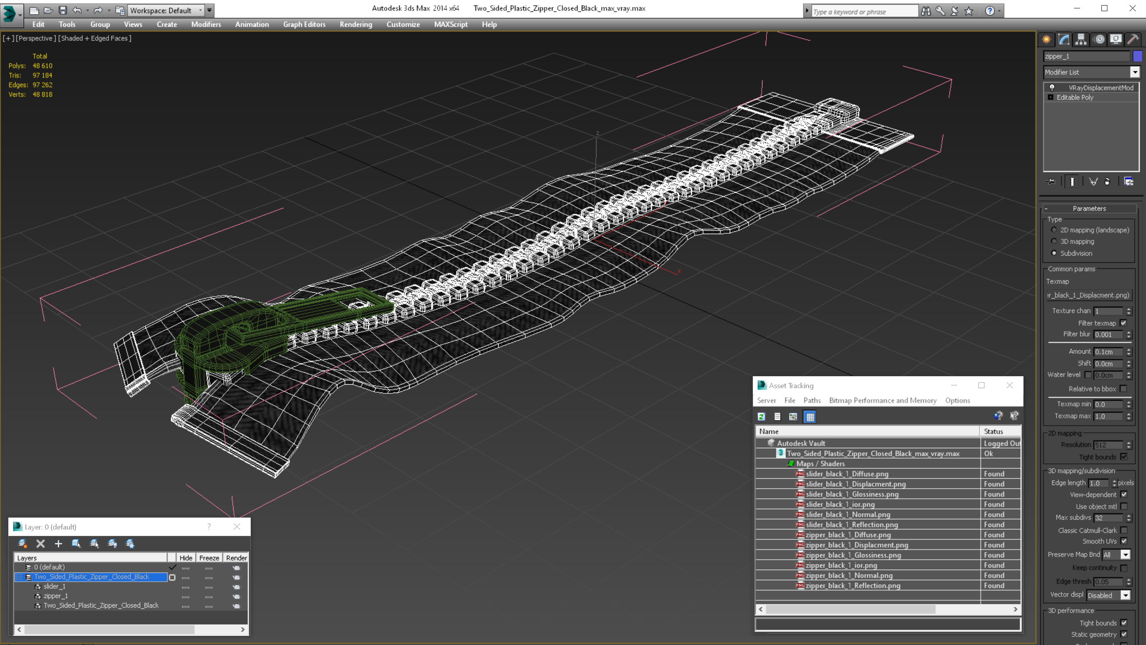Toggle the View-dependent checkbox

tap(1124, 494)
